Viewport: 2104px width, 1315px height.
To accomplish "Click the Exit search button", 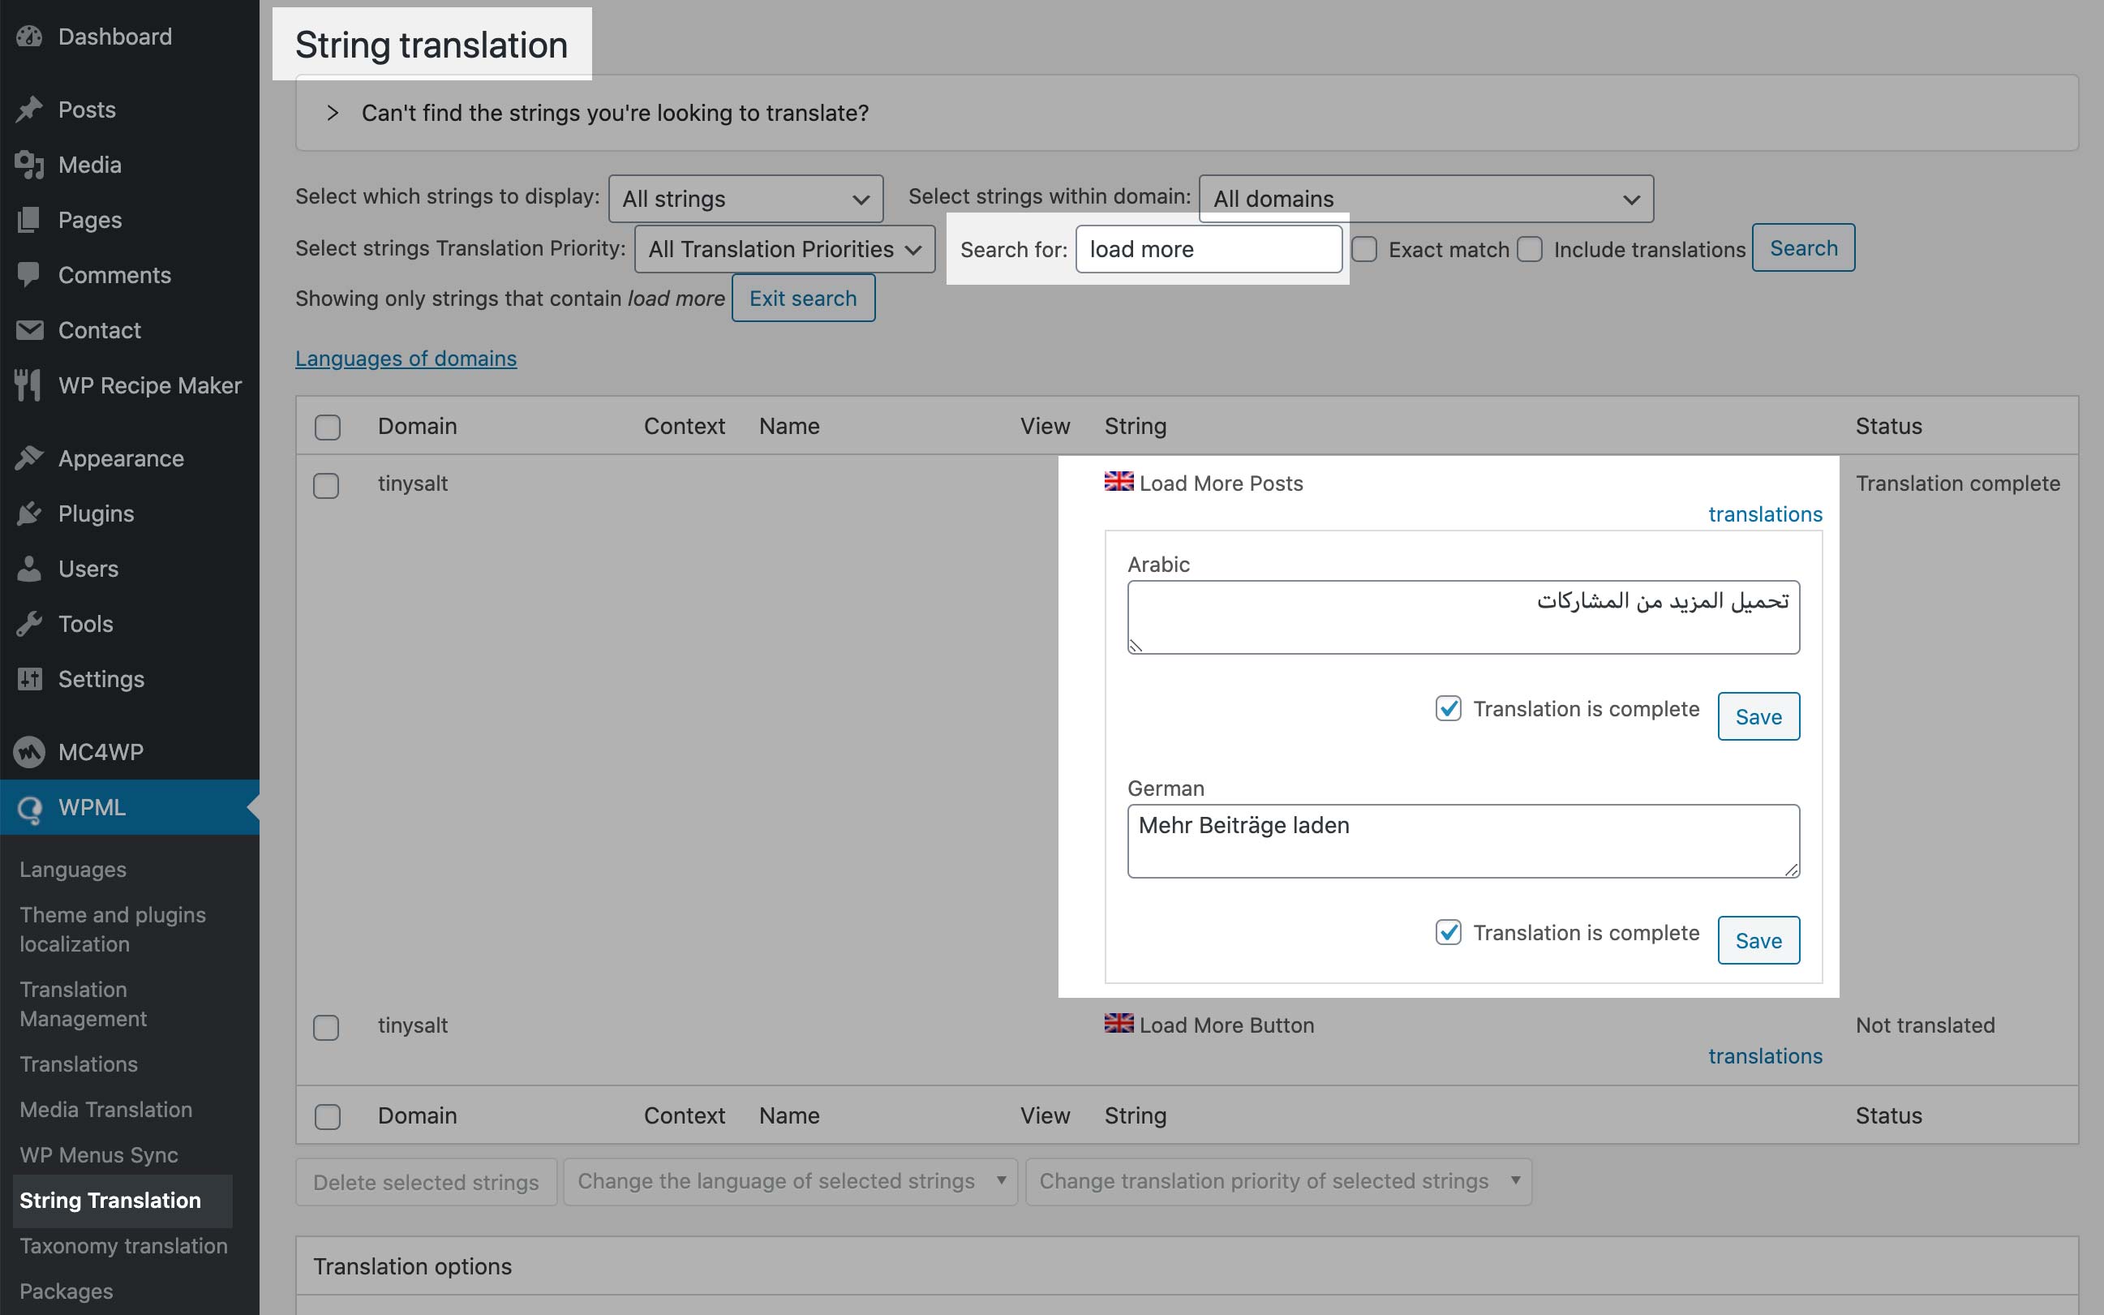I will [802, 298].
